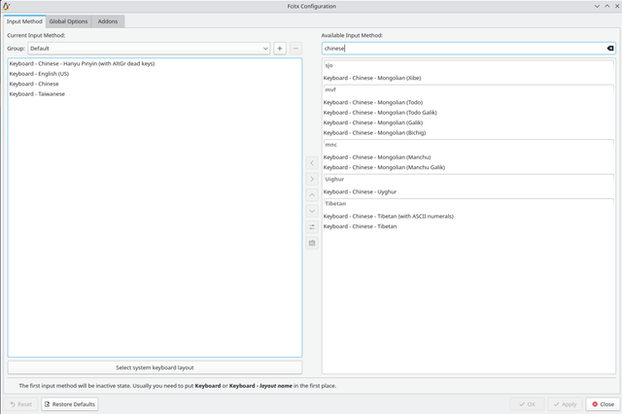Select Keyboard - Chinese in current list

pyautogui.click(x=155, y=85)
